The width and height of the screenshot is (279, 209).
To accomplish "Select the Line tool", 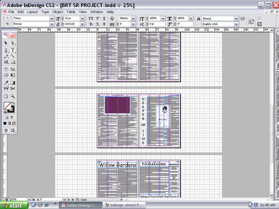I will 13,56.
